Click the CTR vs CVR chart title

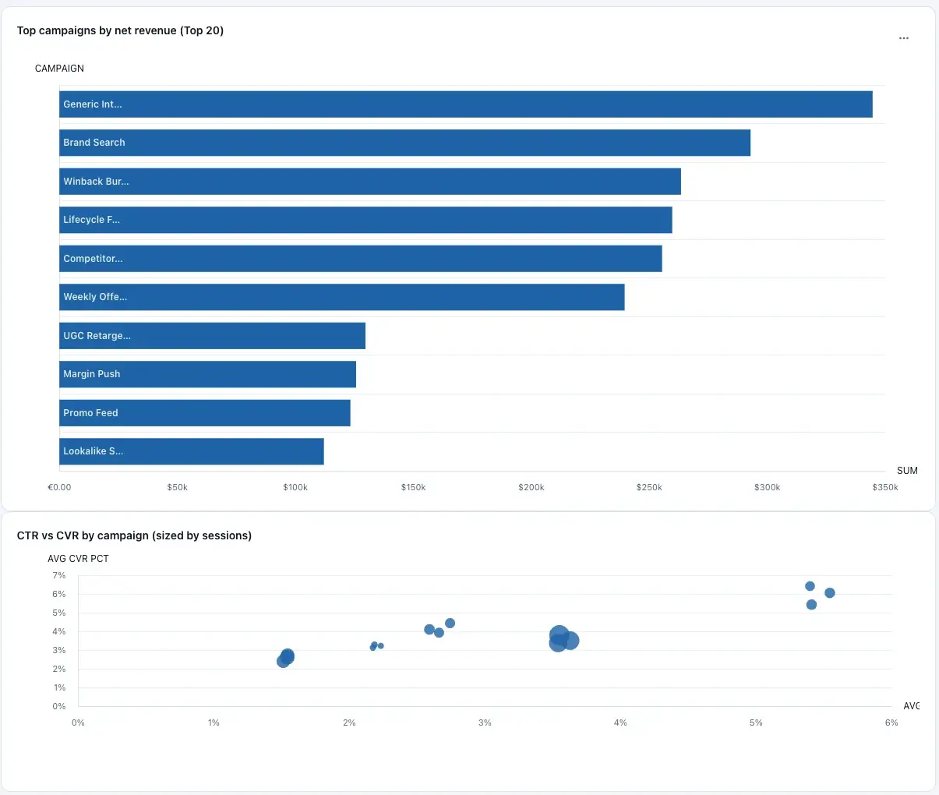[x=134, y=535]
